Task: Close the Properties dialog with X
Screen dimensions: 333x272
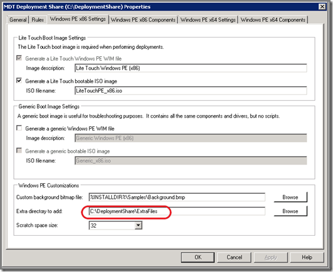Action: pyautogui.click(x=322, y=7)
